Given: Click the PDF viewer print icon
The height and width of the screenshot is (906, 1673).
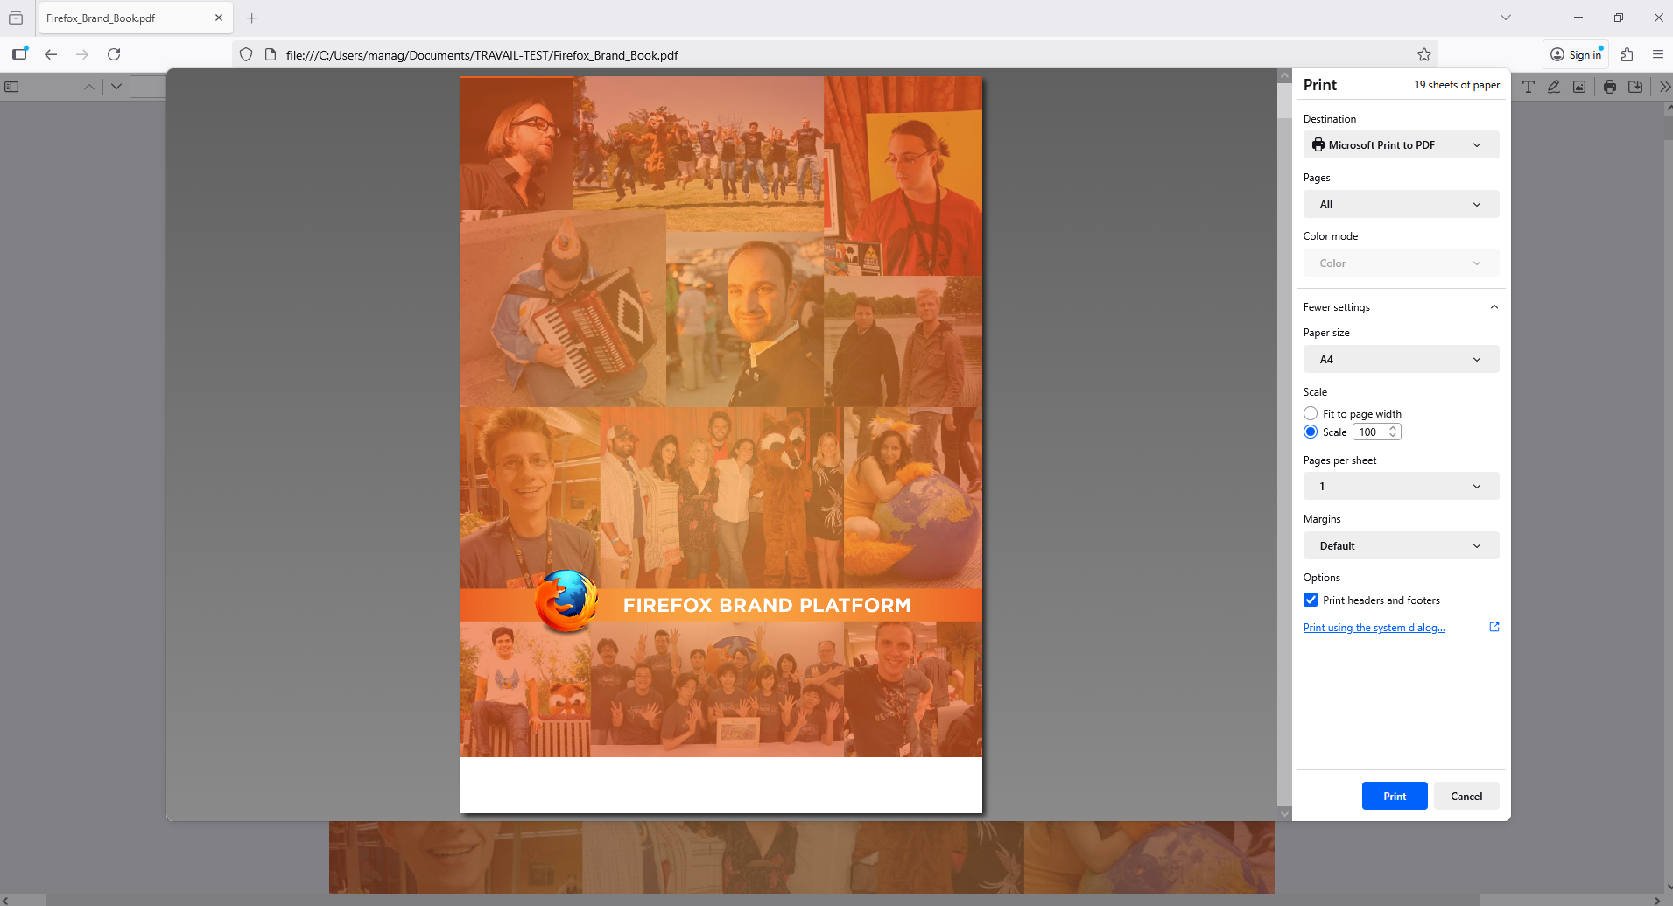Looking at the screenshot, I should tap(1609, 87).
